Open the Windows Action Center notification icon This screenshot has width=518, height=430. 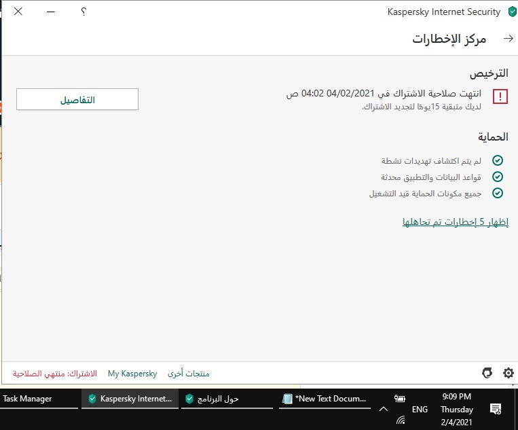pyautogui.click(x=496, y=409)
